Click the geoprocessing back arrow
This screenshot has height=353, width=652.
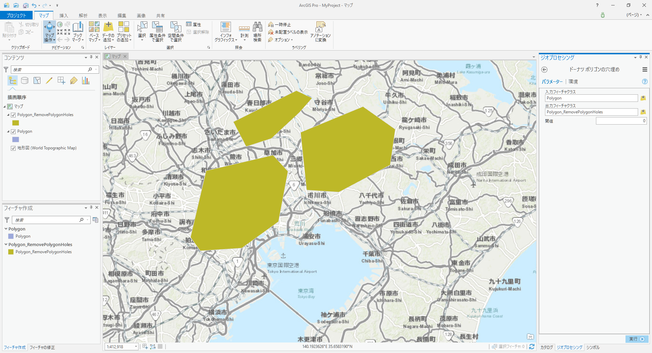click(544, 70)
